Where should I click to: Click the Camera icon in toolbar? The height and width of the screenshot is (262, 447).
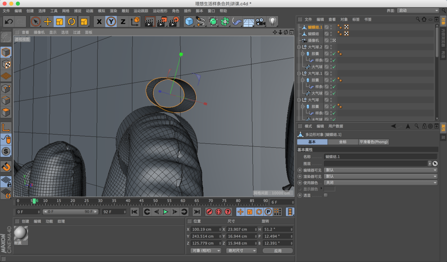click(x=260, y=22)
